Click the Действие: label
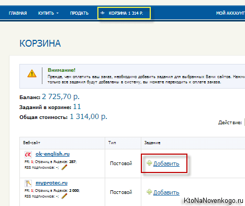The height and width of the screenshot is (206, 245). coord(230,123)
